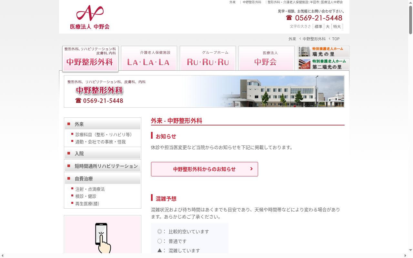The width and height of the screenshot is (413, 258).
Task: Select the RU・RU・RU グループホーム tab
Action: 208,58
